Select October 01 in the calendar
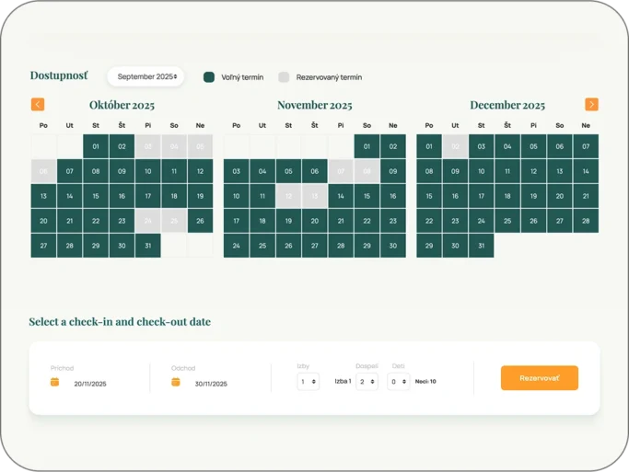Image resolution: width=629 pixels, height=472 pixels. tap(96, 146)
